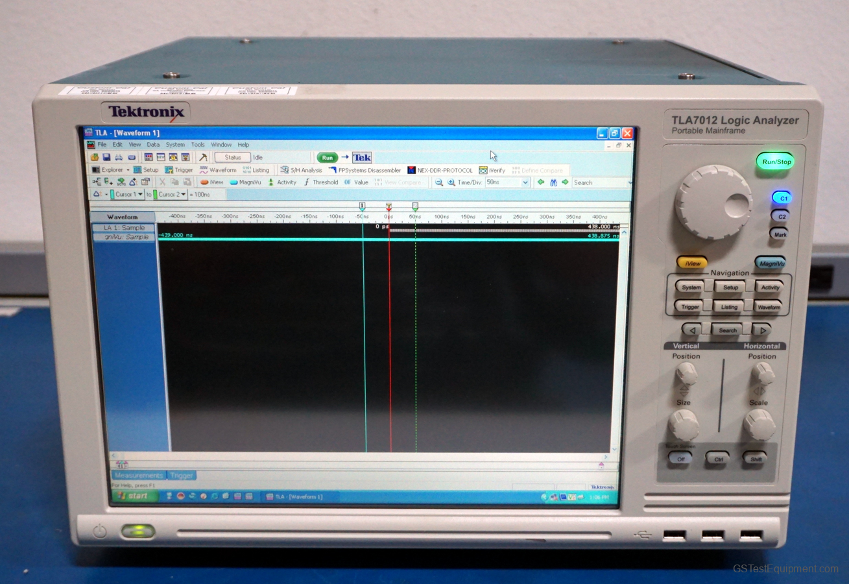
Task: Click the Windows start button
Action: click(x=132, y=495)
